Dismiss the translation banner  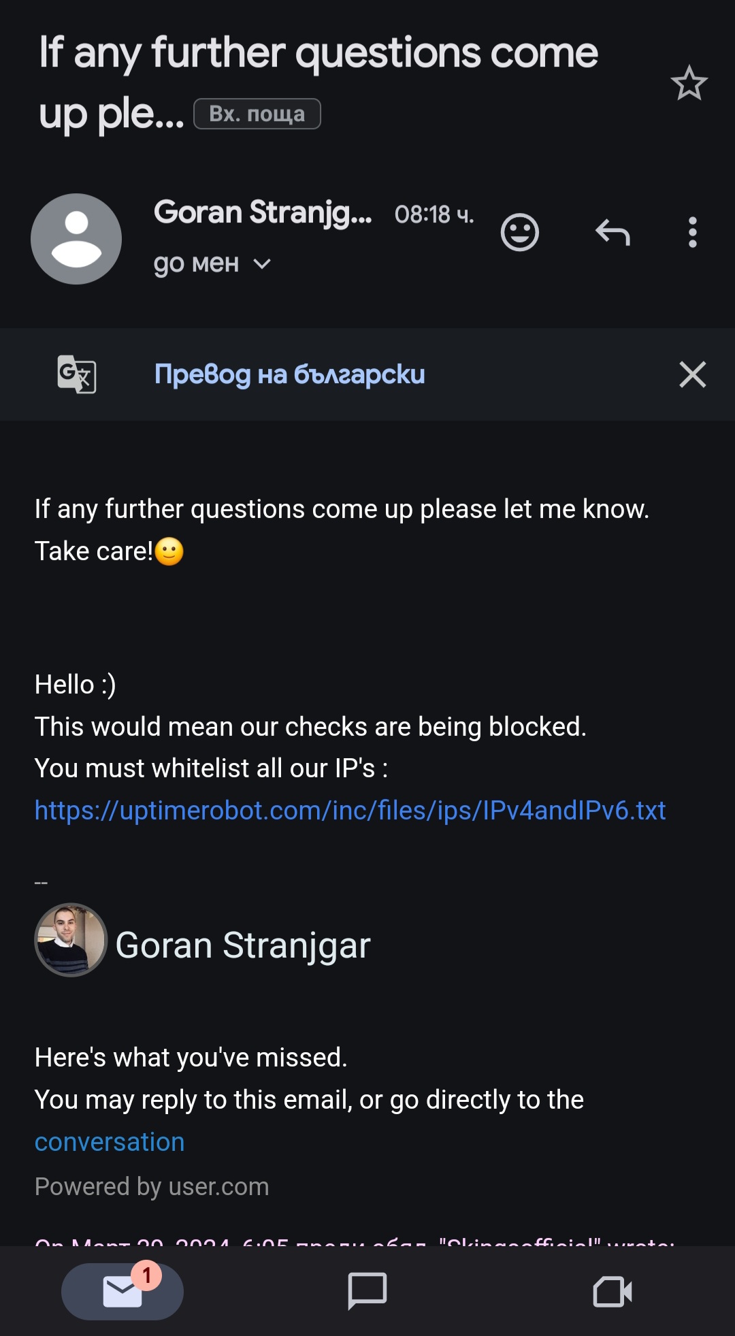click(x=692, y=374)
